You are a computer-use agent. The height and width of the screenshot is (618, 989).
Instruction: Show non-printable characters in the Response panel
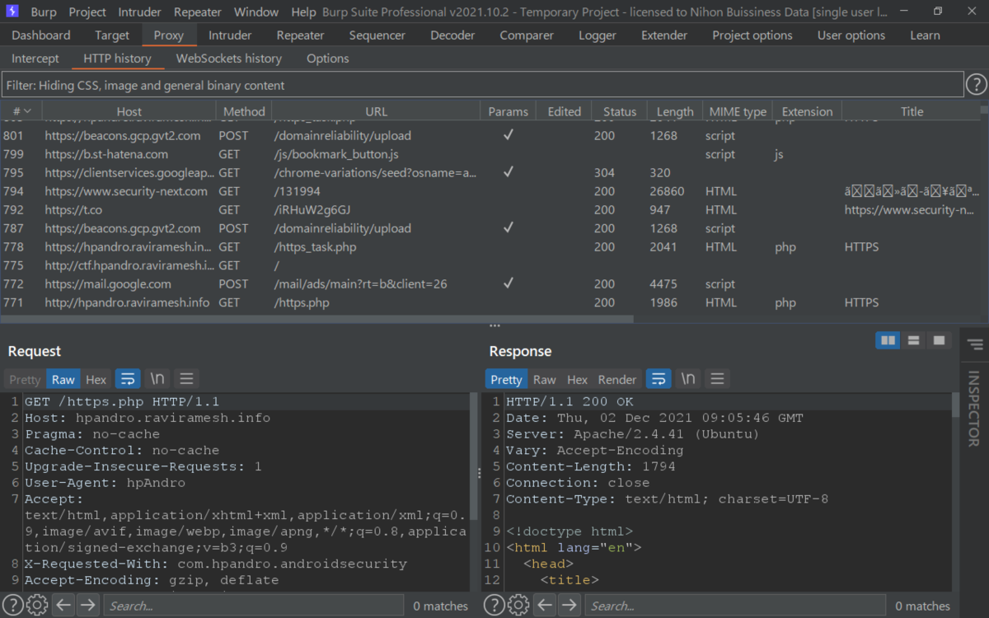pos(687,379)
